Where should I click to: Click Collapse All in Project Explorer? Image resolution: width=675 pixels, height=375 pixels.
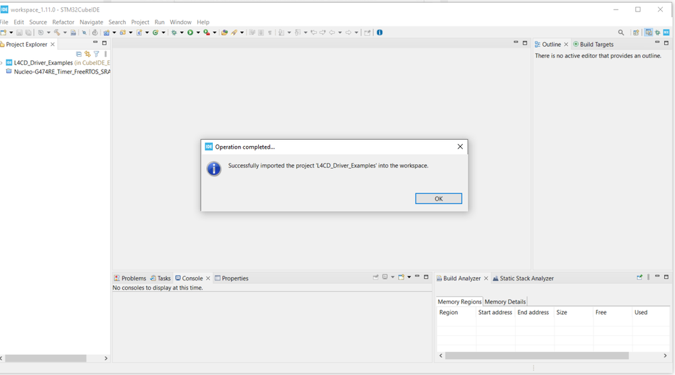[79, 54]
